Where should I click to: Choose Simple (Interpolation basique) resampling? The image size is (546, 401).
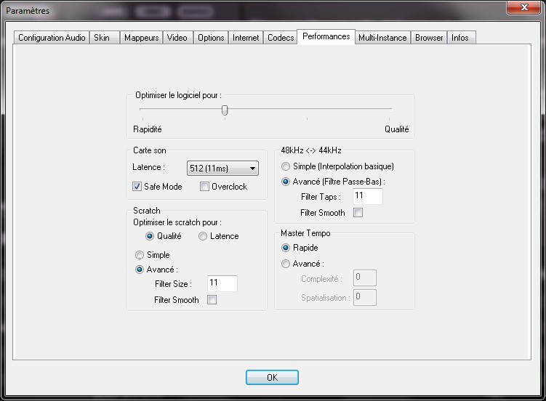(286, 166)
